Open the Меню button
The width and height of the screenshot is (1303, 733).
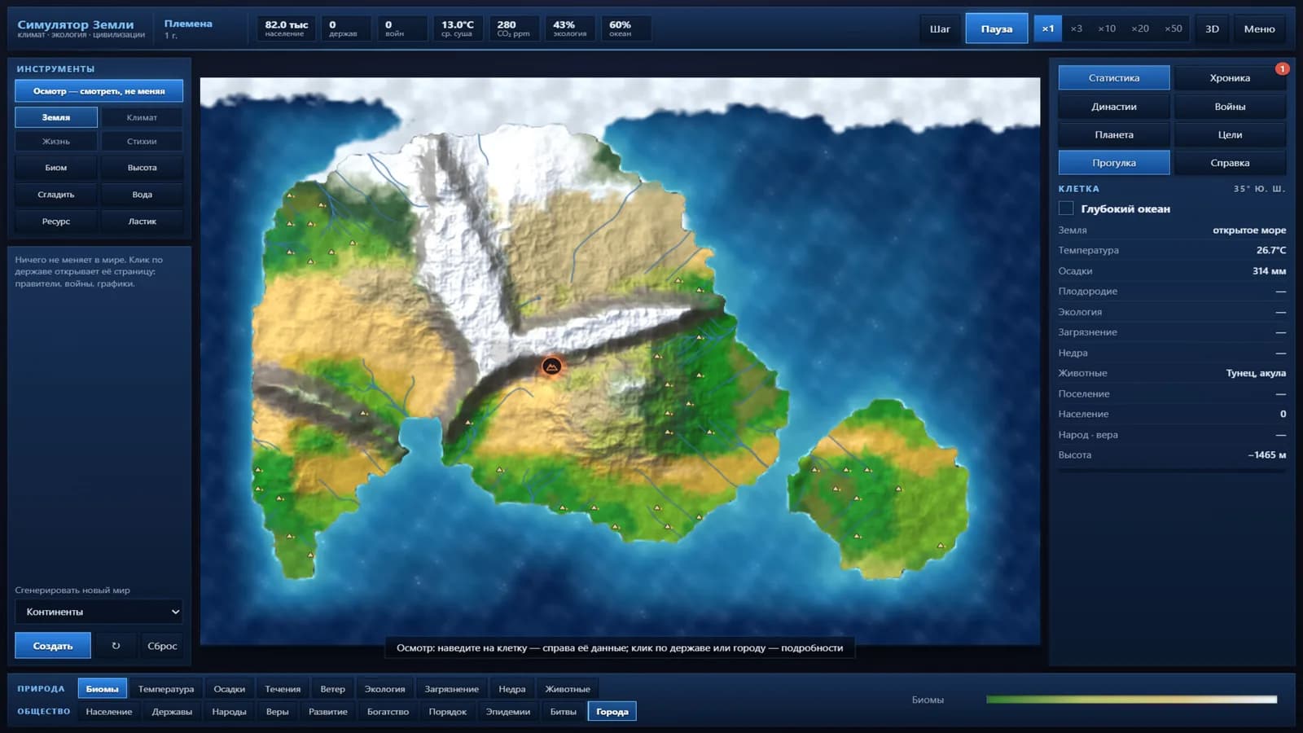click(x=1259, y=29)
